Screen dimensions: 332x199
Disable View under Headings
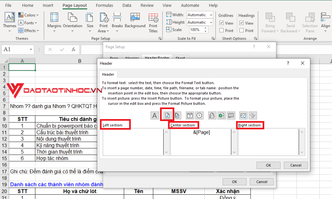pyautogui.click(x=241, y=23)
